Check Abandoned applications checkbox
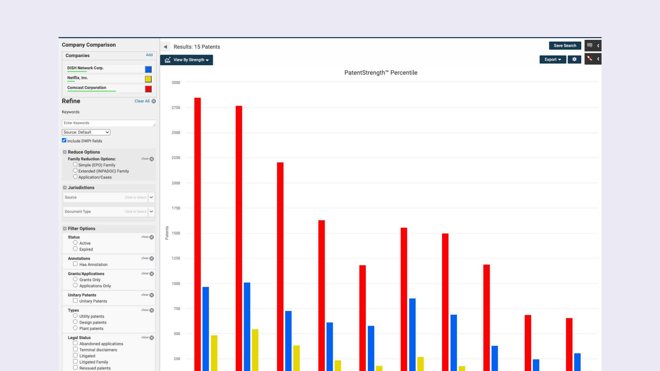 75,343
